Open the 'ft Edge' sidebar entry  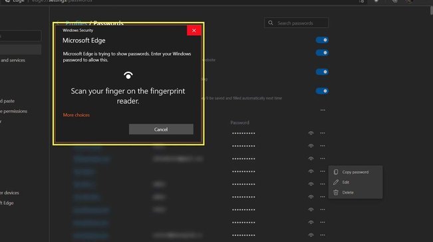[x=7, y=203]
